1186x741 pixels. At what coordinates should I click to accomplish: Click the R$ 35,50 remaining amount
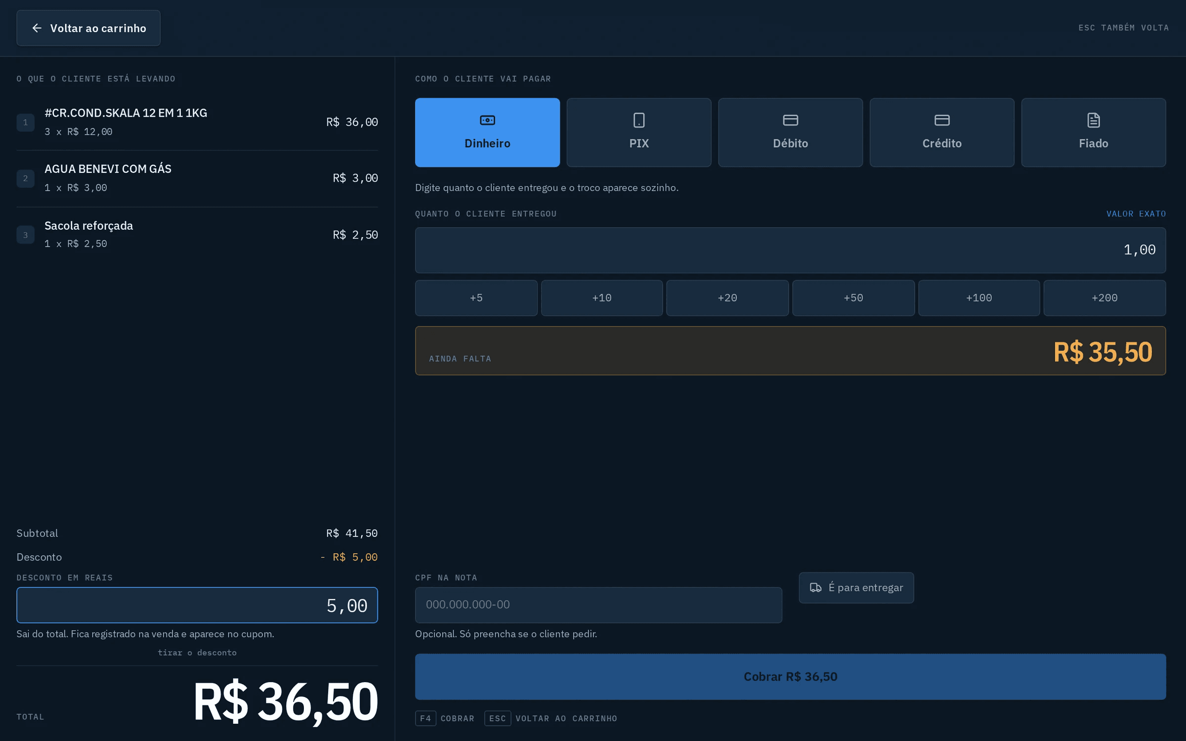(x=1102, y=352)
